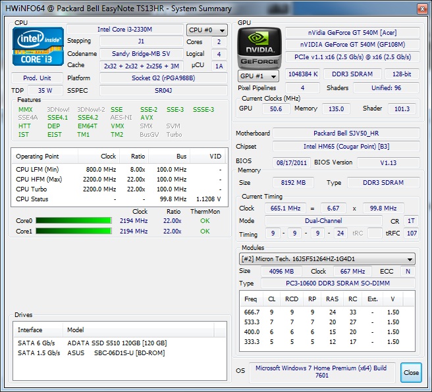Click the VID column header
This screenshot has height=392, width=432.
pos(207,157)
